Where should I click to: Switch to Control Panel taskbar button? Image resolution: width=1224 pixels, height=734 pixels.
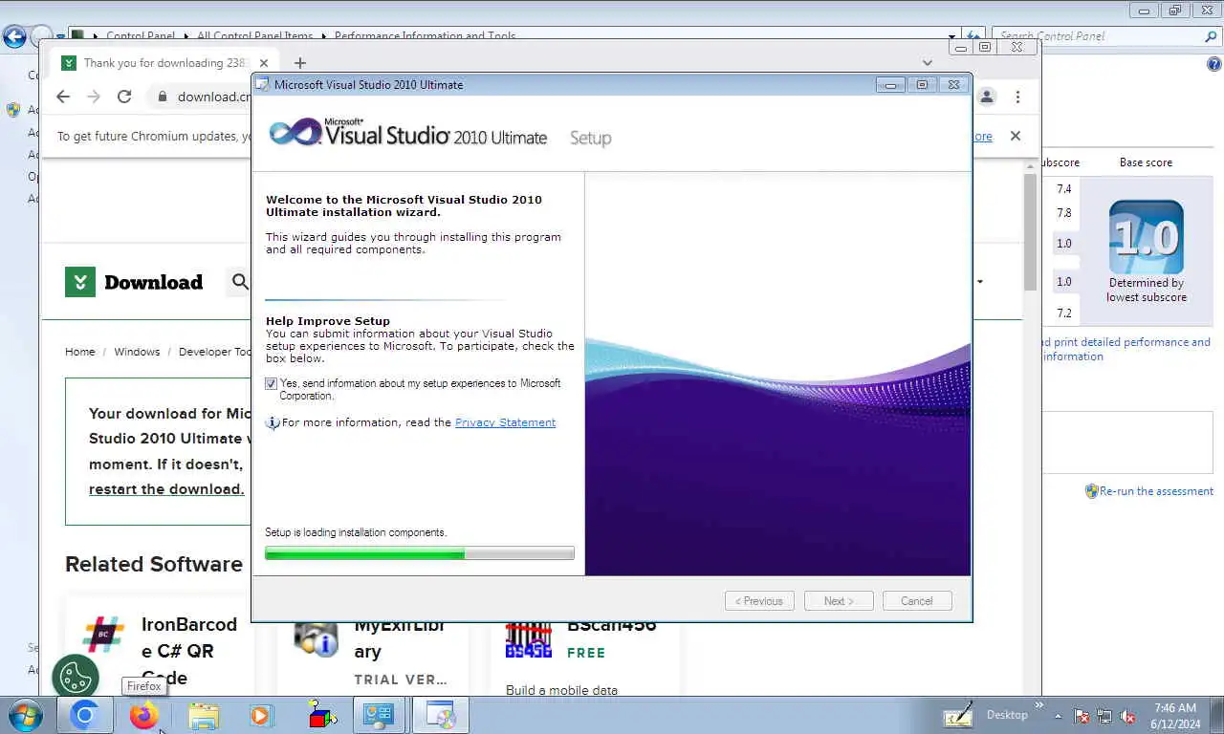380,715
